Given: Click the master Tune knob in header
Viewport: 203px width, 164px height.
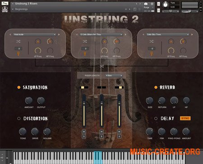Looking at the screenshot, I should [166, 5].
